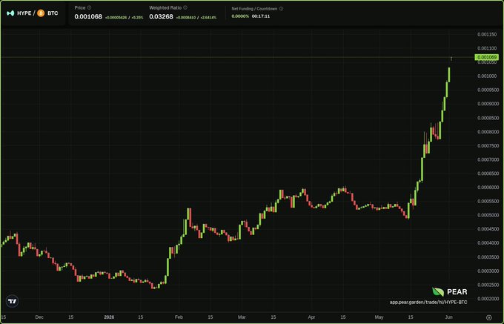Click the Apr label on time axis

coord(311,317)
